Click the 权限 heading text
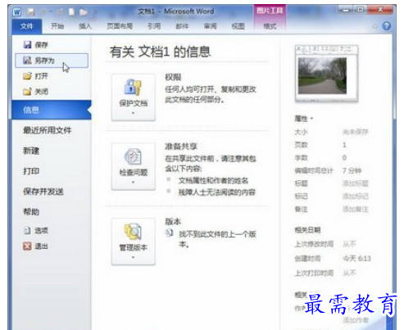 [x=173, y=77]
